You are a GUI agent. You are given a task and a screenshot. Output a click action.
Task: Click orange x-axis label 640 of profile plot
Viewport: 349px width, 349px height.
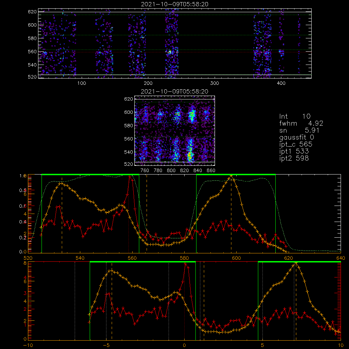(341, 258)
